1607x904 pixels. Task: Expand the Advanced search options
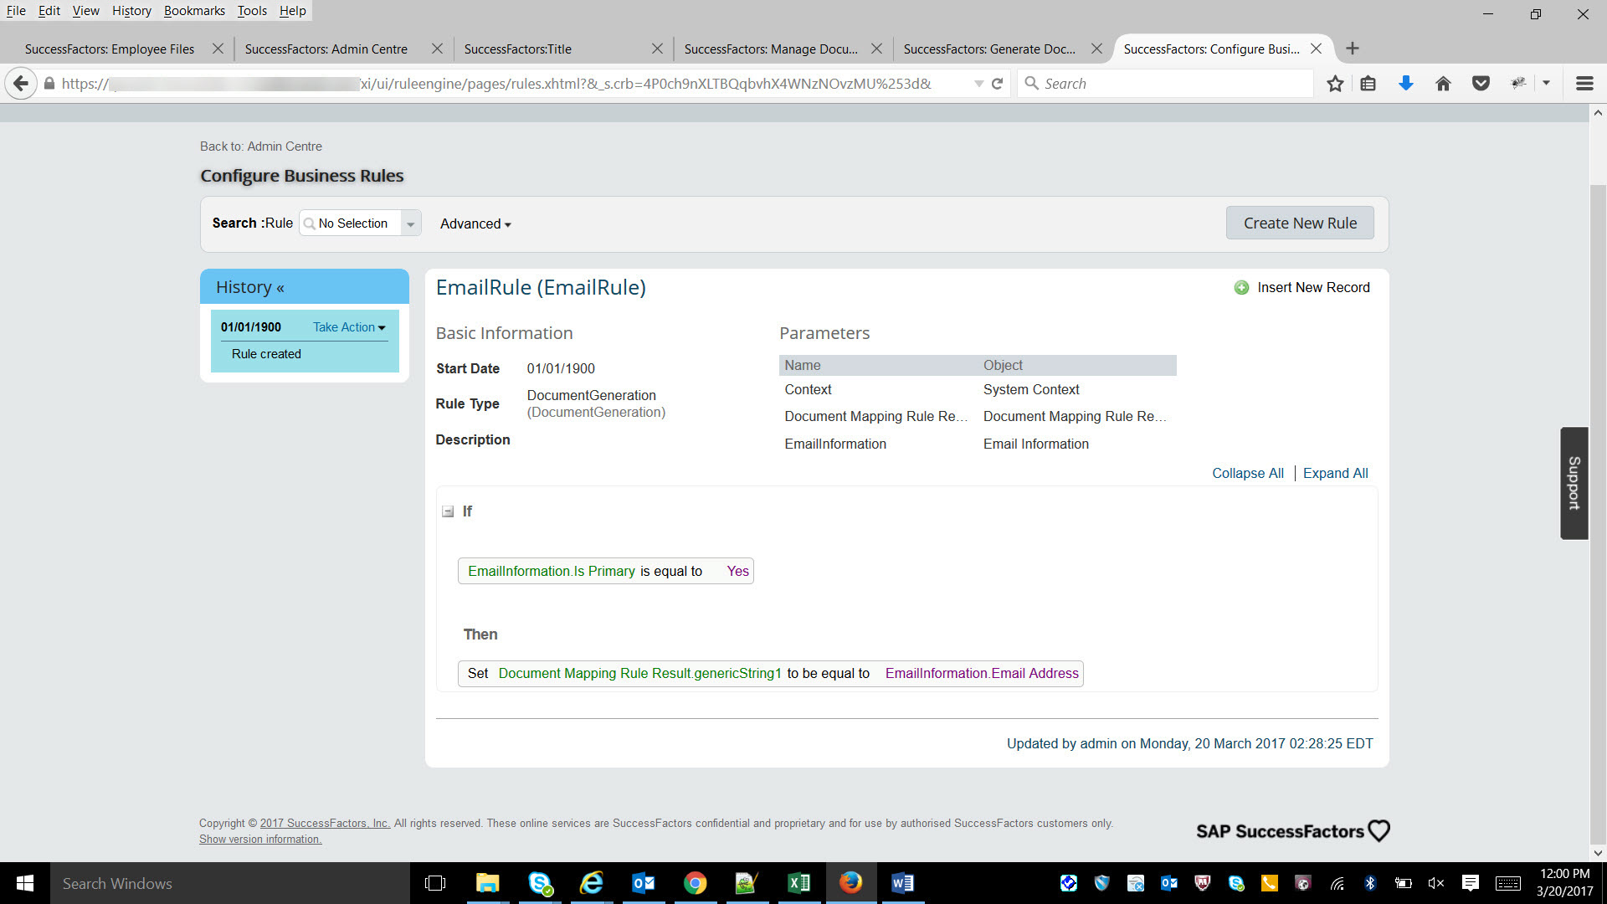(x=475, y=224)
